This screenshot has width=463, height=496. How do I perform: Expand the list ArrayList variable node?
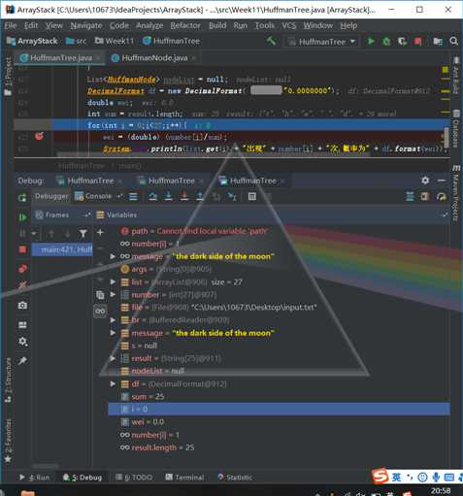[113, 281]
